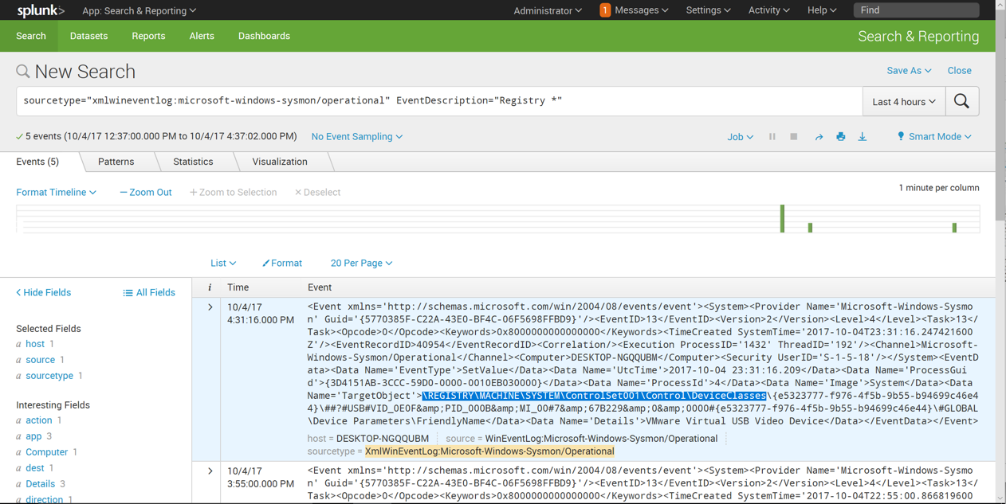Click the Format button

tap(282, 263)
